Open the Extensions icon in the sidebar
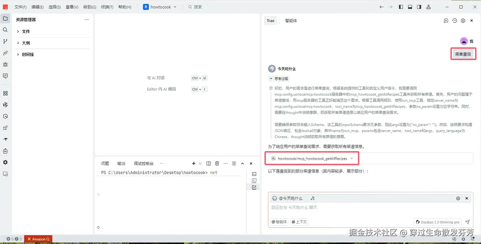 5,93
